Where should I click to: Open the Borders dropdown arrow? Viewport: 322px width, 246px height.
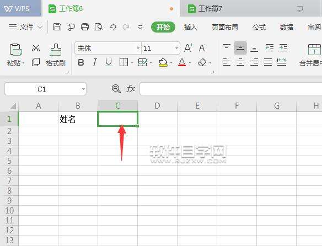click(132, 62)
